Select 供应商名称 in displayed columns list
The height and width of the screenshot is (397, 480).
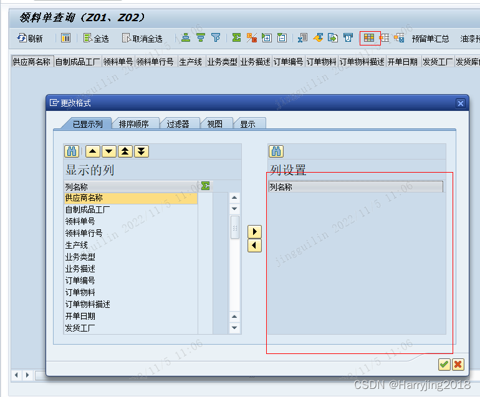coord(131,198)
